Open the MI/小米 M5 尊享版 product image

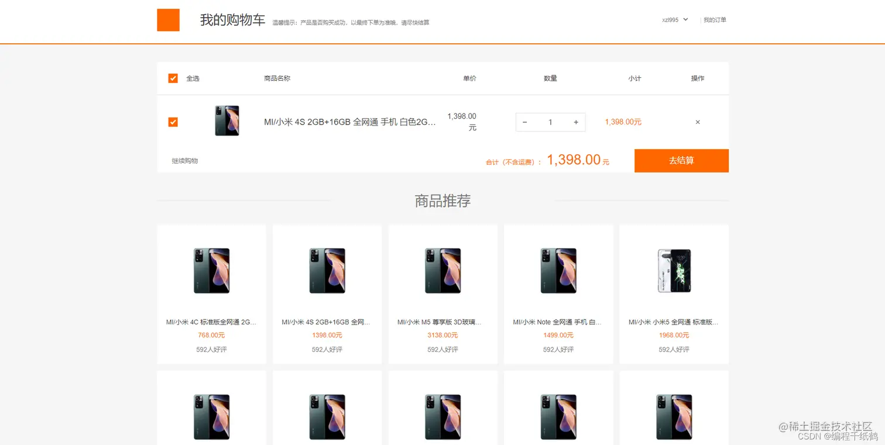[442, 270]
